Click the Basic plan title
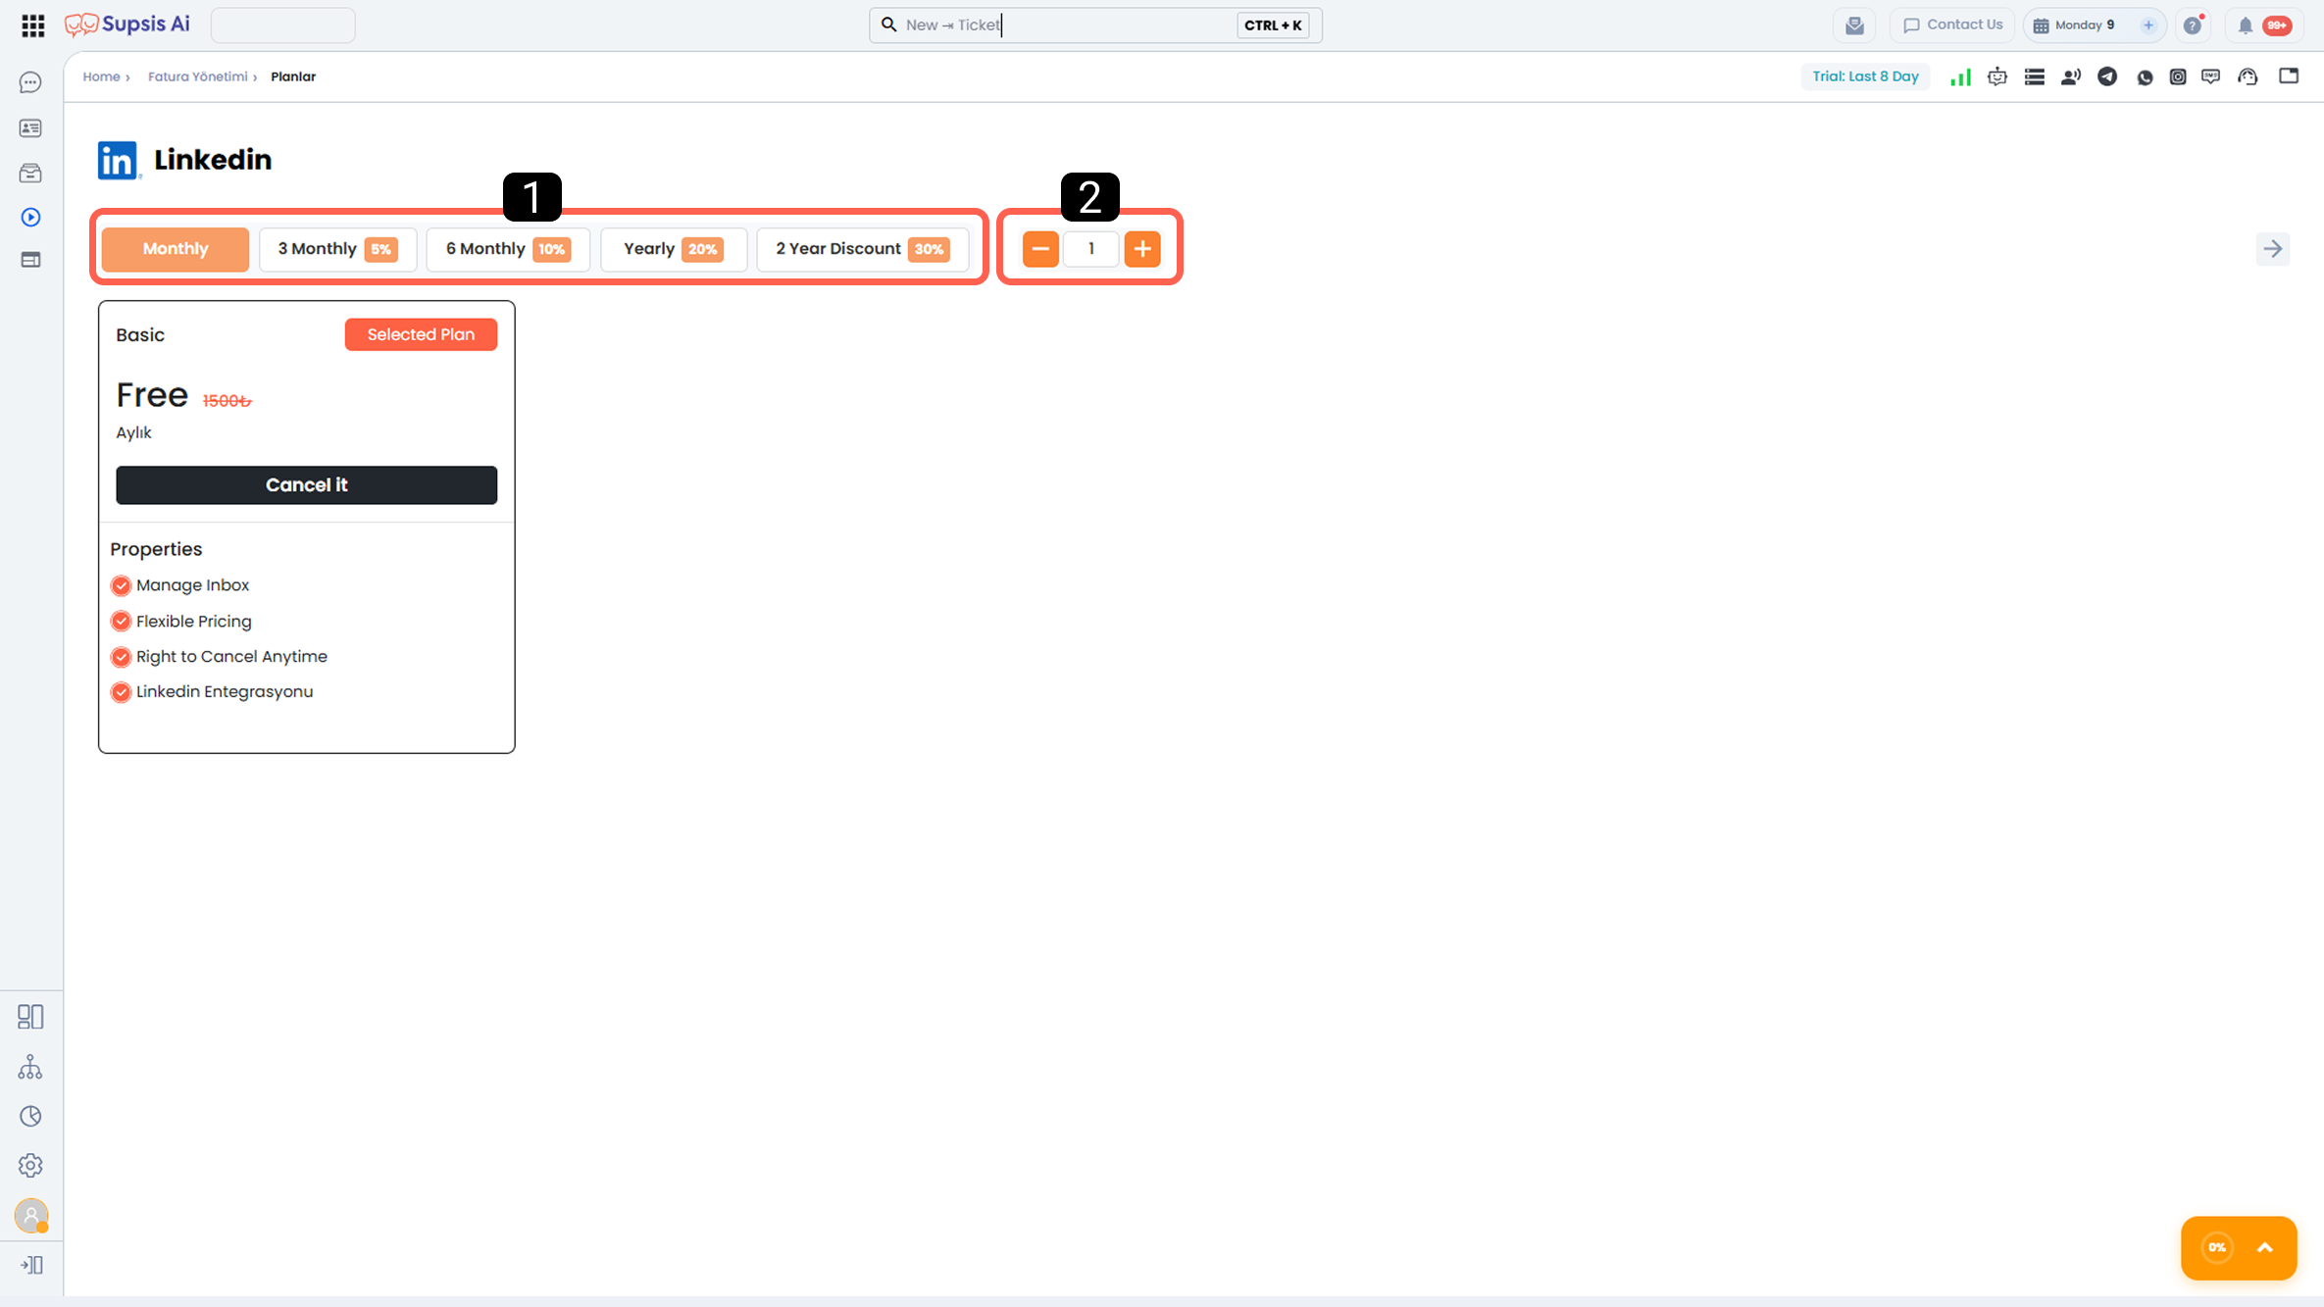Screen dimensions: 2324x1307 (140, 335)
